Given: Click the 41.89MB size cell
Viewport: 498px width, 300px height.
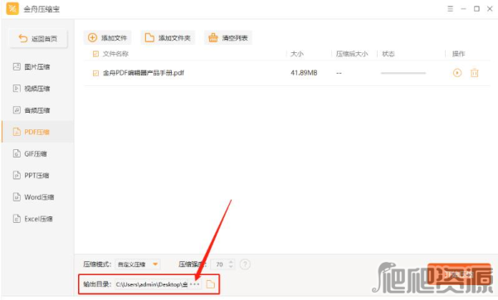Looking at the screenshot, I should tap(304, 73).
